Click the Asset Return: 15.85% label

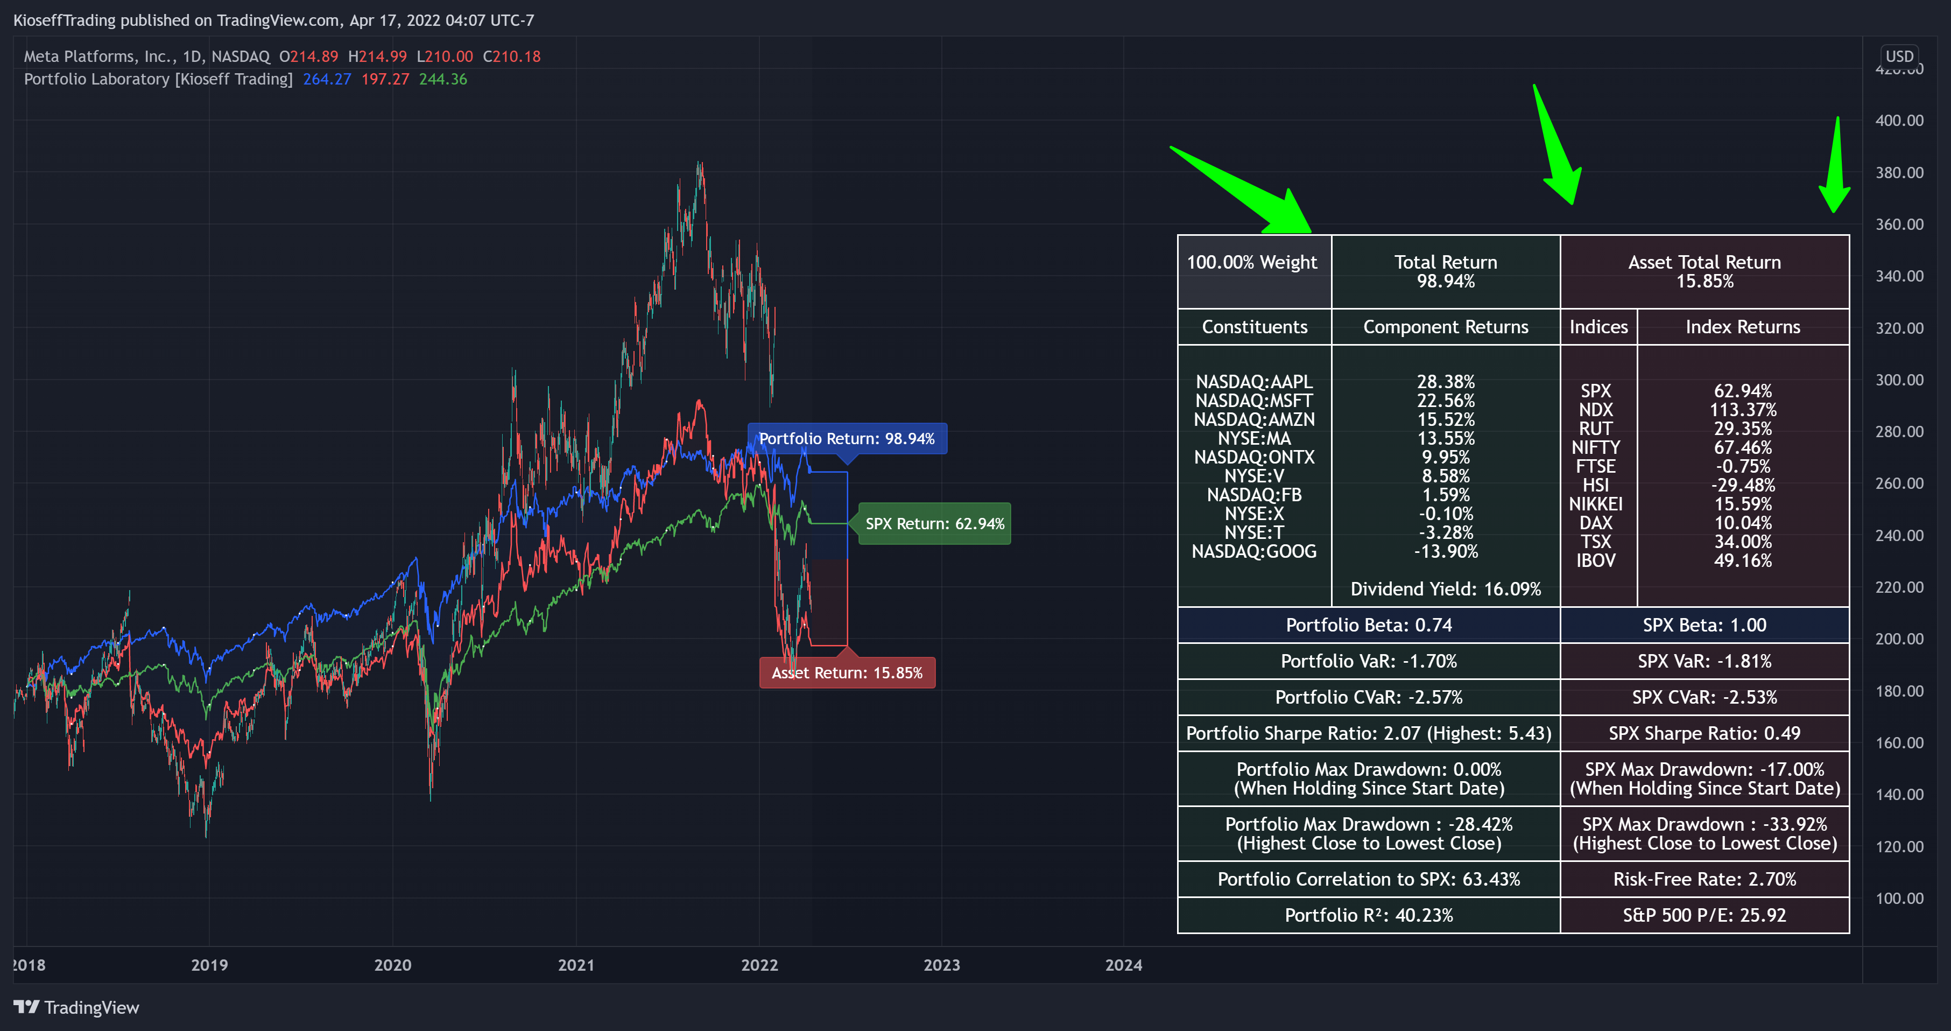click(847, 672)
